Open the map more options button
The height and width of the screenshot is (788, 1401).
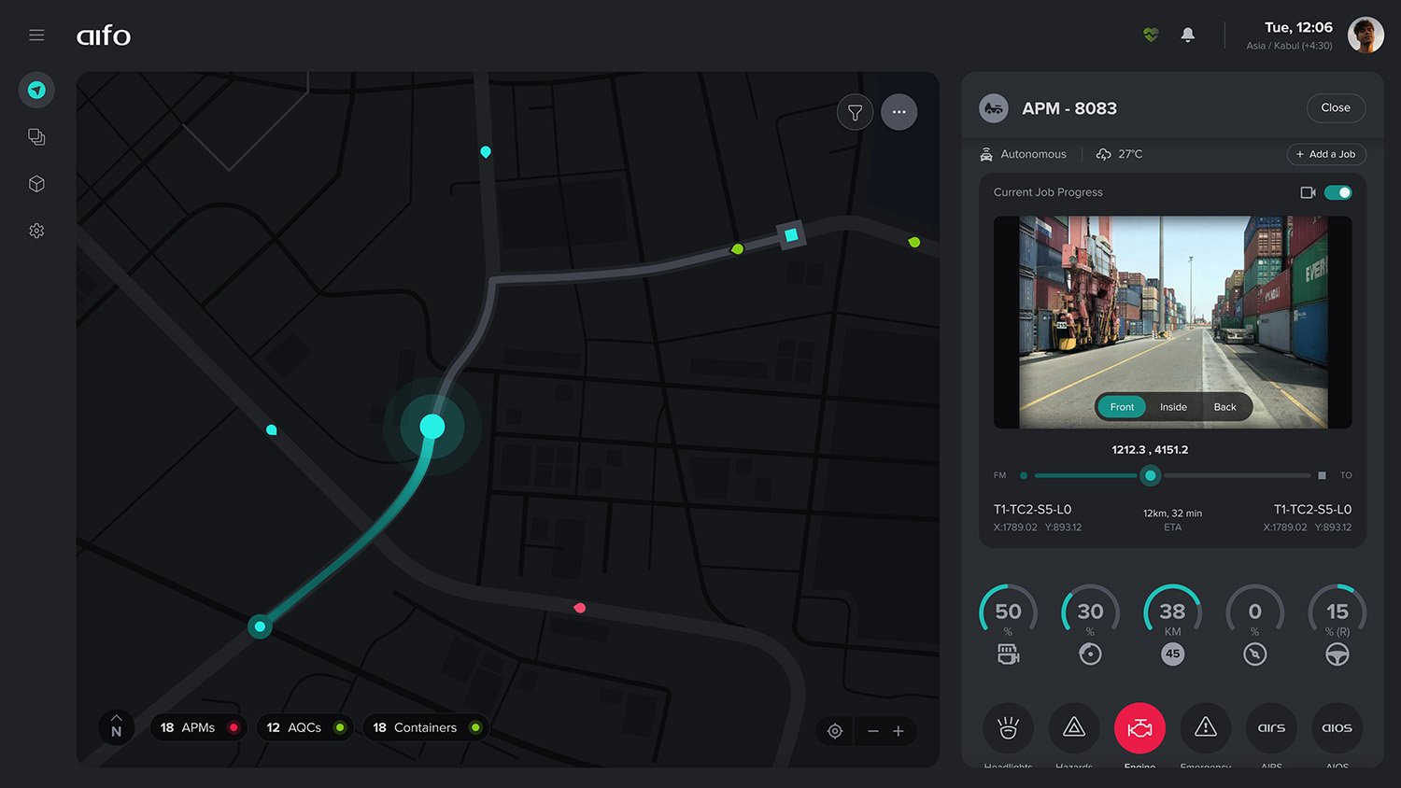(x=899, y=112)
